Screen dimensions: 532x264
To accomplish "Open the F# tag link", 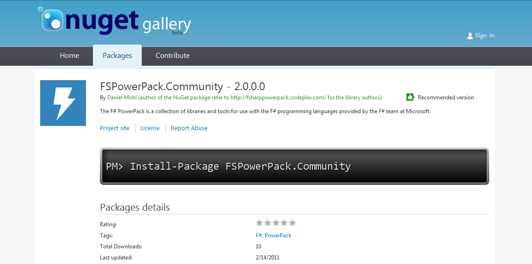I will (x=259, y=235).
